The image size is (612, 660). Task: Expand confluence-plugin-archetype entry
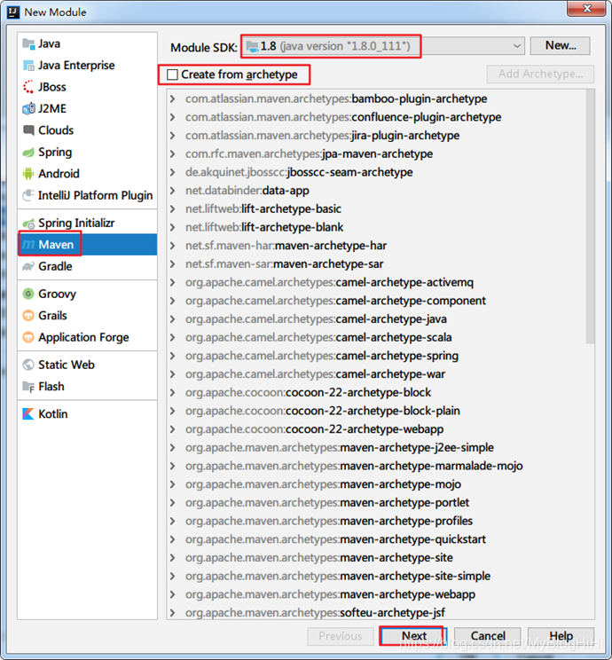tap(173, 117)
